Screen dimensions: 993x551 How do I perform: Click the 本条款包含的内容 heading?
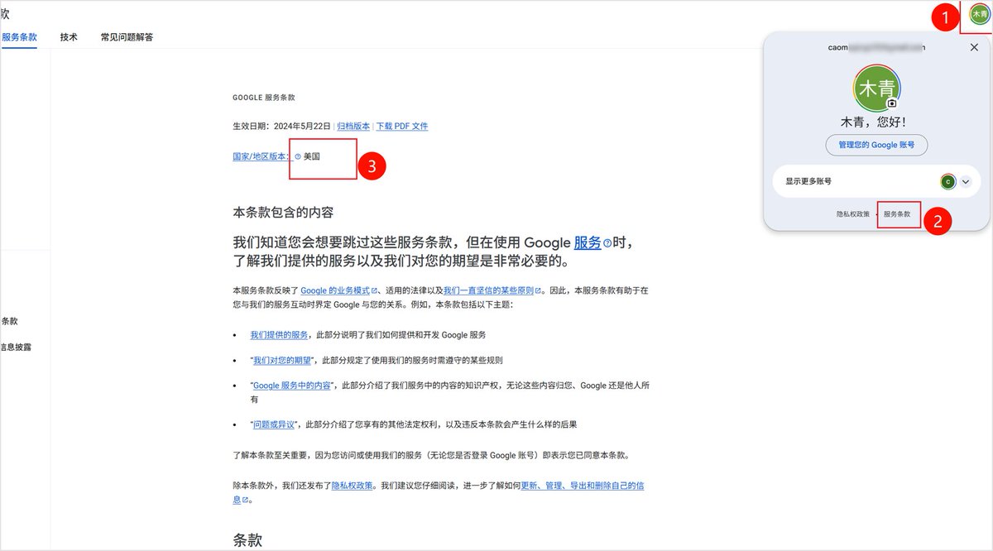click(x=283, y=213)
